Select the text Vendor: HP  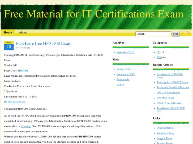click(10, 66)
